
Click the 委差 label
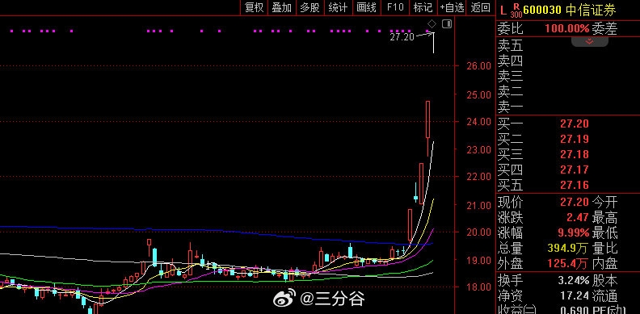click(x=604, y=28)
